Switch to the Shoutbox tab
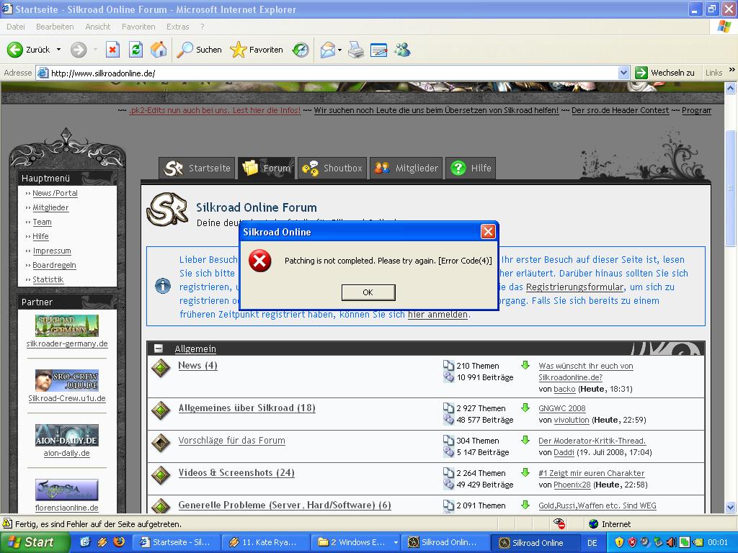Screen dimensions: 738x553 pyautogui.click(x=332, y=168)
